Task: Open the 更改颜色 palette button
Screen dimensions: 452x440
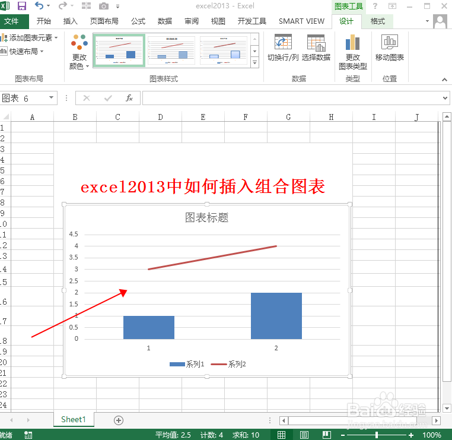Action: pos(79,52)
